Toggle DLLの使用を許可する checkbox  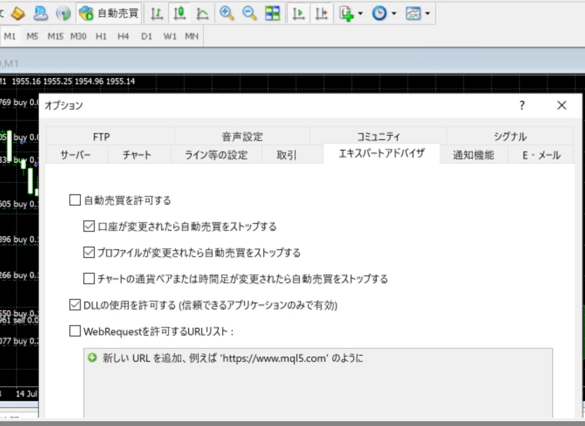tap(75, 305)
